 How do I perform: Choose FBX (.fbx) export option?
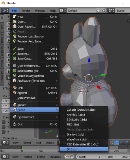84,125
